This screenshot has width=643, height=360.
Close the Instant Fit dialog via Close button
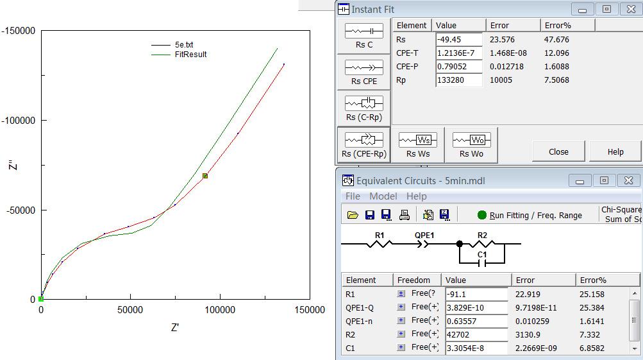point(558,151)
